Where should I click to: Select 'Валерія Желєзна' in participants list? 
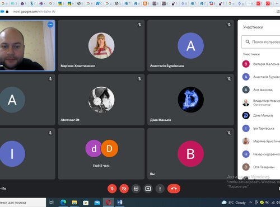(260, 64)
